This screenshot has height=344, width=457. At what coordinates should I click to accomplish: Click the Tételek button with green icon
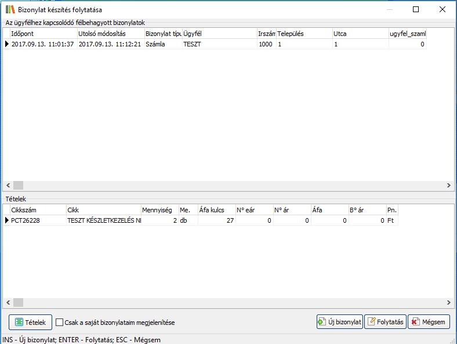(x=30, y=322)
